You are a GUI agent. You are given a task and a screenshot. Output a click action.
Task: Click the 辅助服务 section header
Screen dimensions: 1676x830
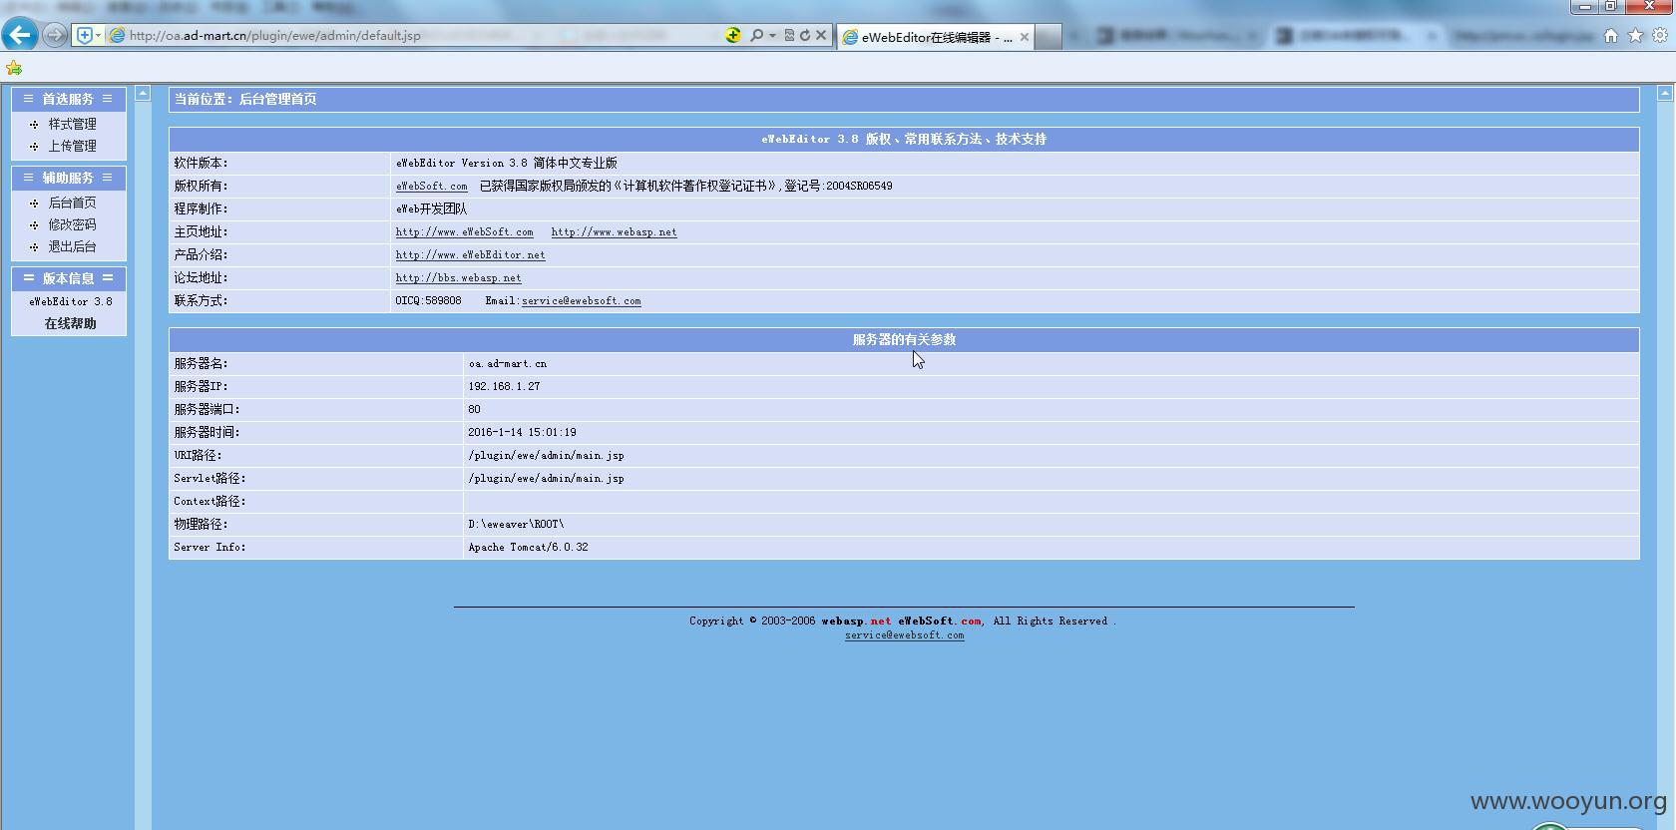pos(68,178)
